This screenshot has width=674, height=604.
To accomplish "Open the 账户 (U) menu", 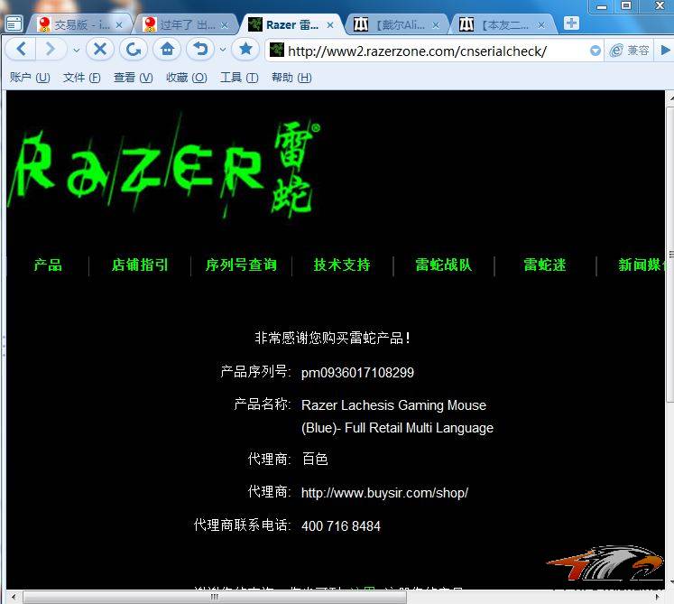I will (30, 78).
